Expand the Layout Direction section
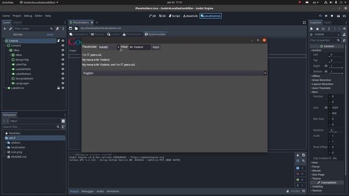This screenshot has width=349, height=196. pyautogui.click(x=322, y=84)
